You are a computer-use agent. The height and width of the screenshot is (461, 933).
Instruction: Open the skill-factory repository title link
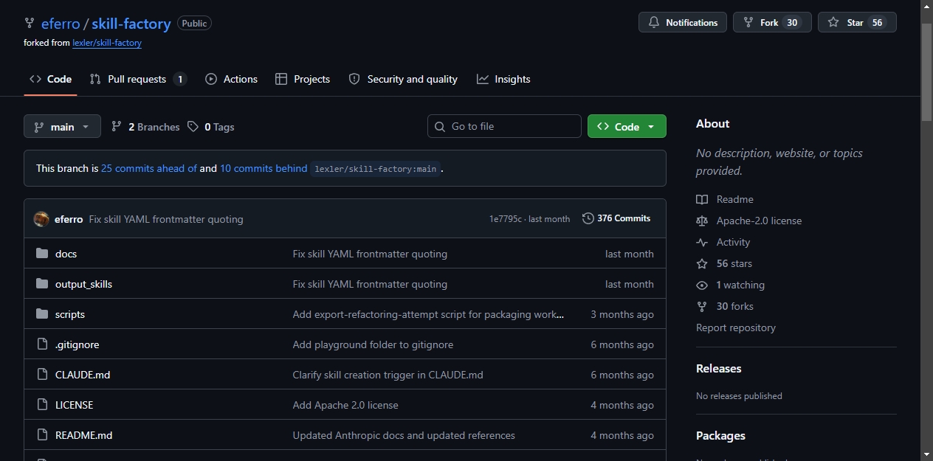[131, 24]
